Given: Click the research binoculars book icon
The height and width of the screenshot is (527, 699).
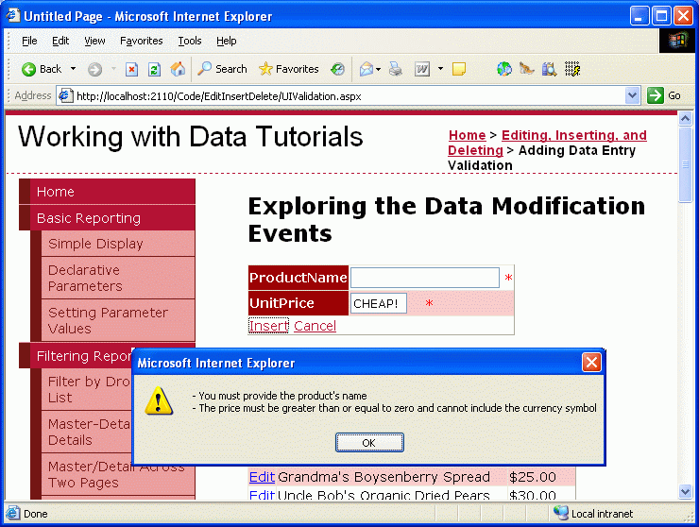Looking at the screenshot, I should [549, 69].
